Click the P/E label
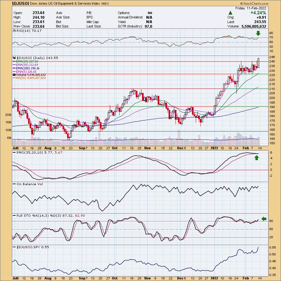 (89, 13)
